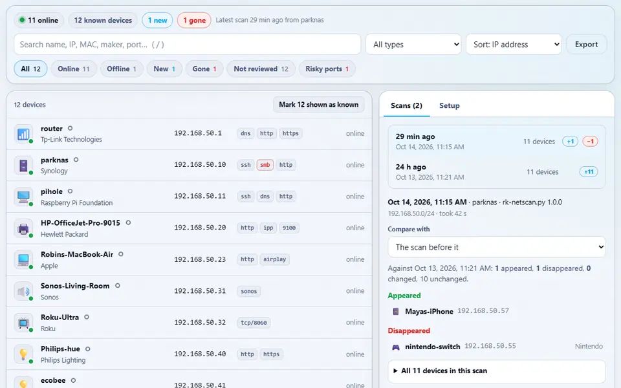Click the Philips-hue light bulb icon
The height and width of the screenshot is (388, 621).
[23, 354]
